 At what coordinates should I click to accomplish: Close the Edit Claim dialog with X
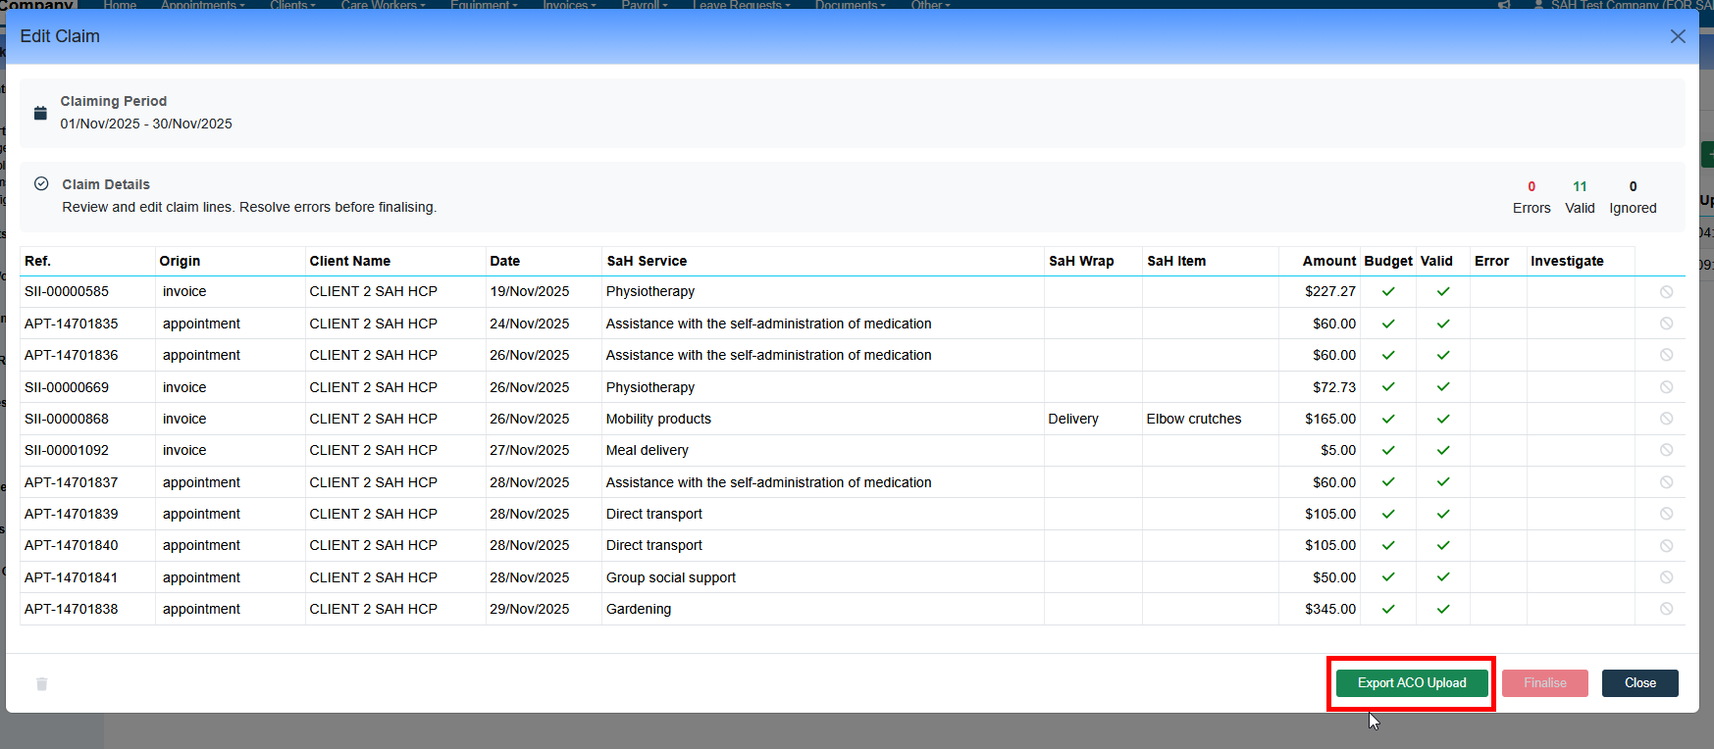[1677, 36]
